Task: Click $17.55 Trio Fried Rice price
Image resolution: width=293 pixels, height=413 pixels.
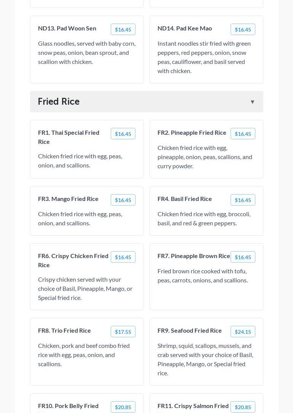Action: click(x=123, y=332)
